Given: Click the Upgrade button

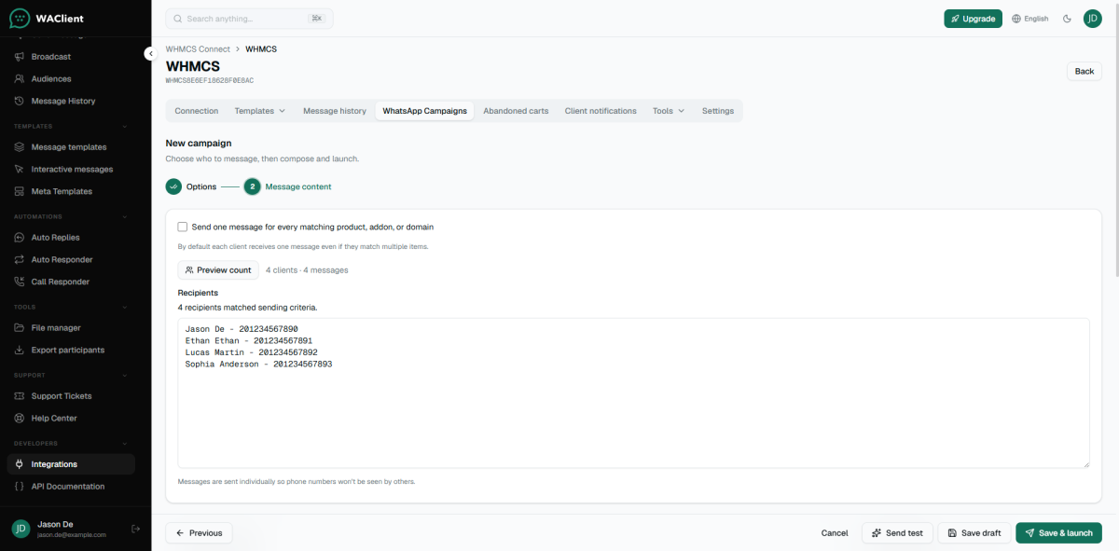Looking at the screenshot, I should point(973,19).
